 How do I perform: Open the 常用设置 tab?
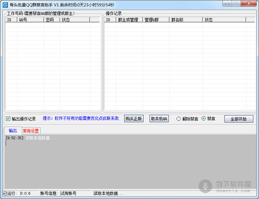point(31,131)
